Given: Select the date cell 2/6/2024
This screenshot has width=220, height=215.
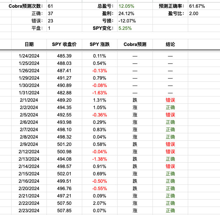Looking at the screenshot, I should point(29,122).
